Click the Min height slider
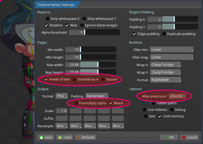The image size is (203, 144). coord(91,57)
